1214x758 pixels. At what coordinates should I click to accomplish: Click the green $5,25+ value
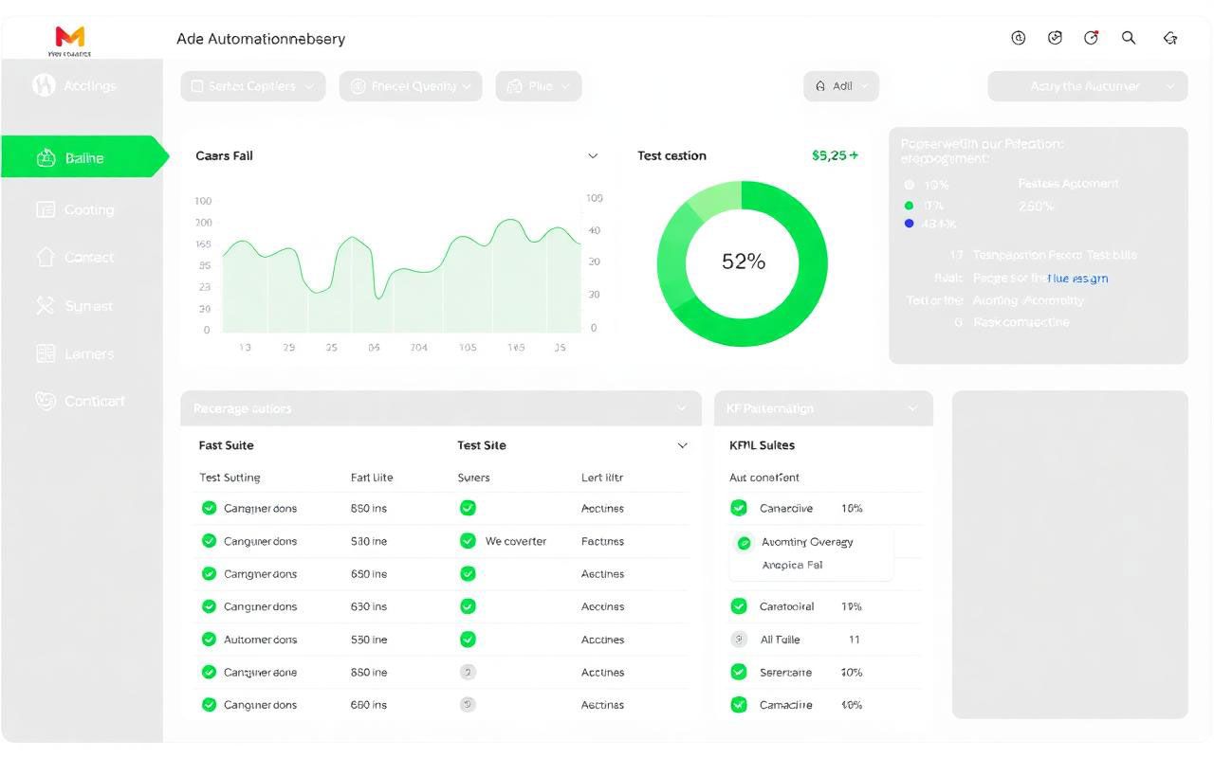(835, 155)
